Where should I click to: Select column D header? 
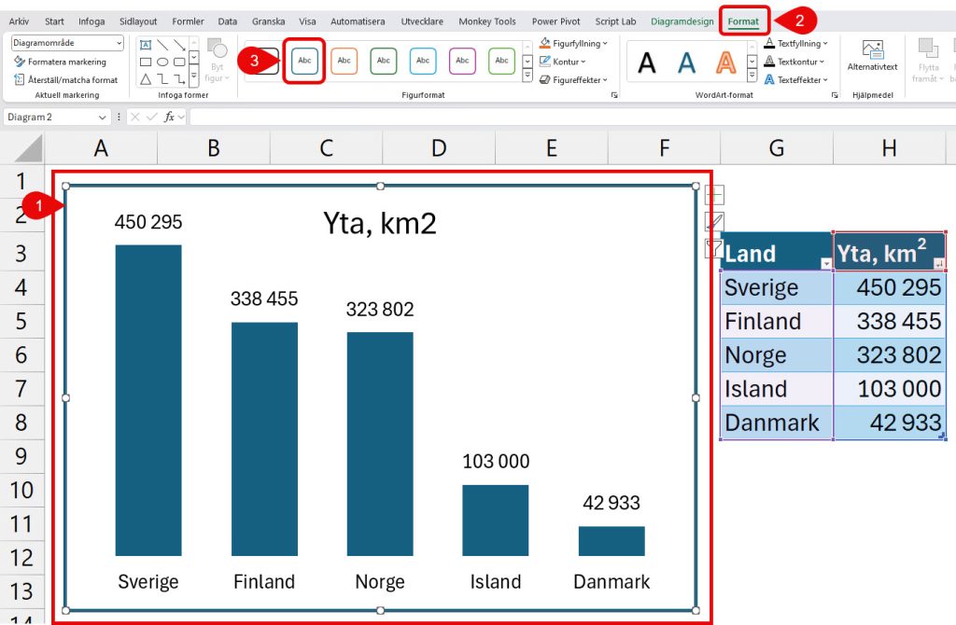click(x=439, y=148)
